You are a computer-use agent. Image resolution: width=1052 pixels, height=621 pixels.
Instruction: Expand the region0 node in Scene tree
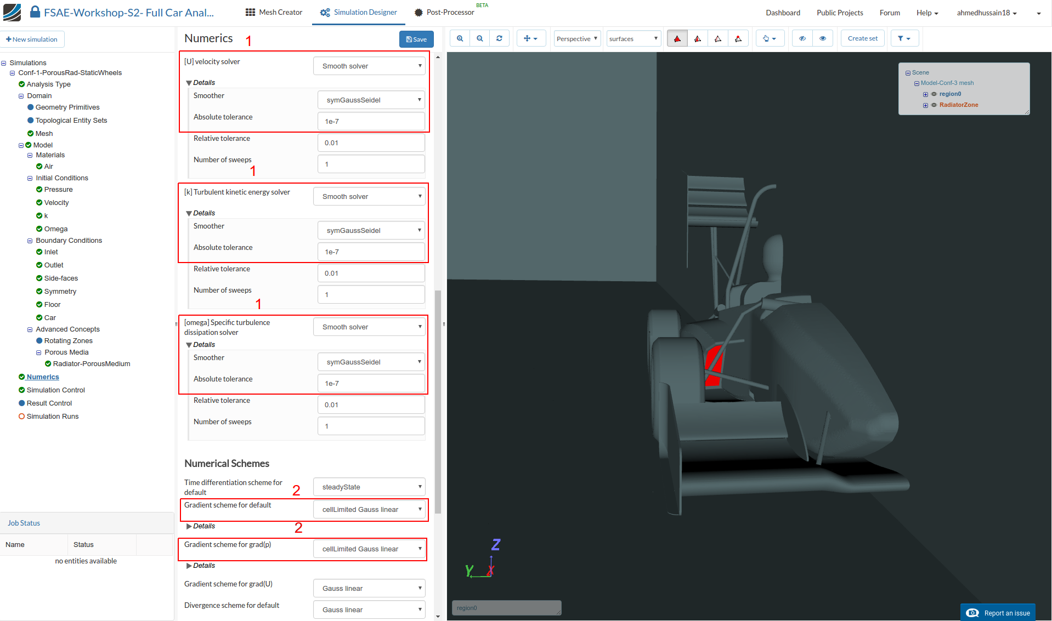pyautogui.click(x=925, y=94)
